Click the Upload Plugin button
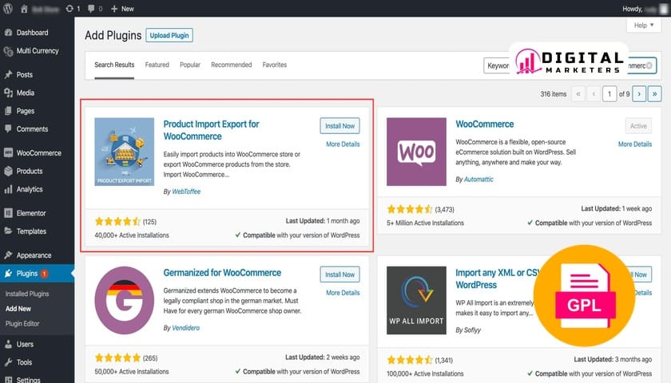671x383 pixels. coord(170,35)
